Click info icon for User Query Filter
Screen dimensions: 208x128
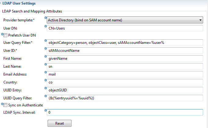pyautogui.click(x=46, y=41)
